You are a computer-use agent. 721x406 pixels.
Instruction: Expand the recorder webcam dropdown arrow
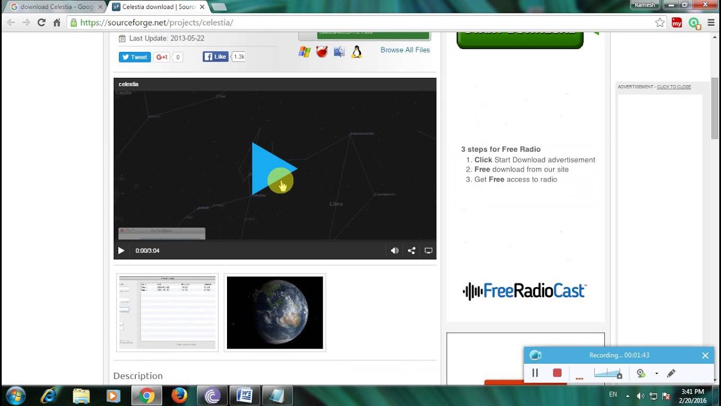[656, 373]
